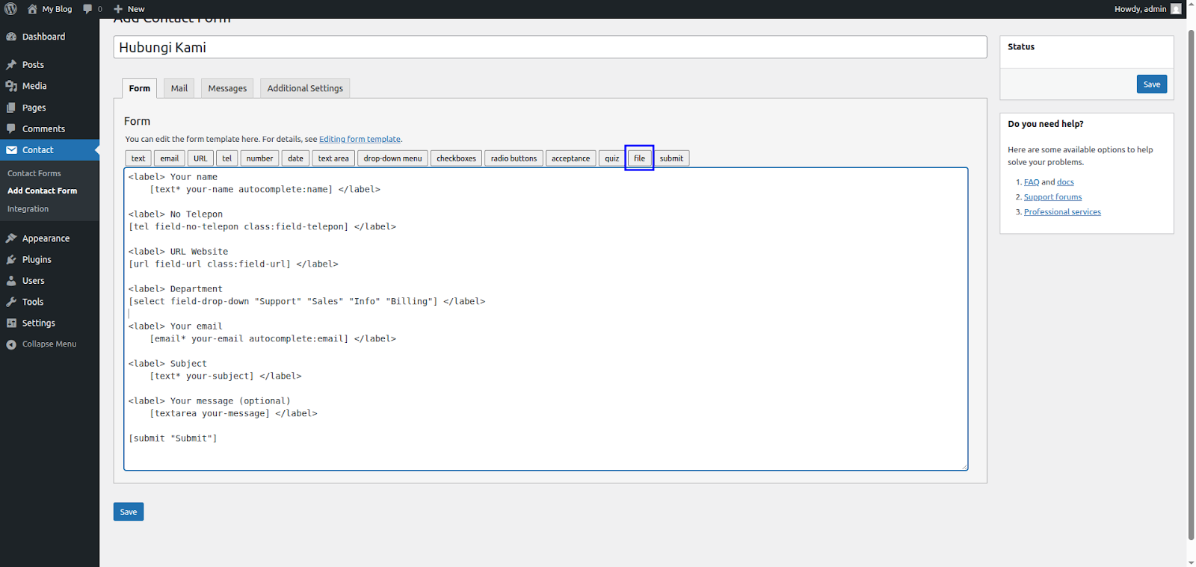Open the New content dropdown
This screenshot has width=1196, height=567.
pos(129,9)
